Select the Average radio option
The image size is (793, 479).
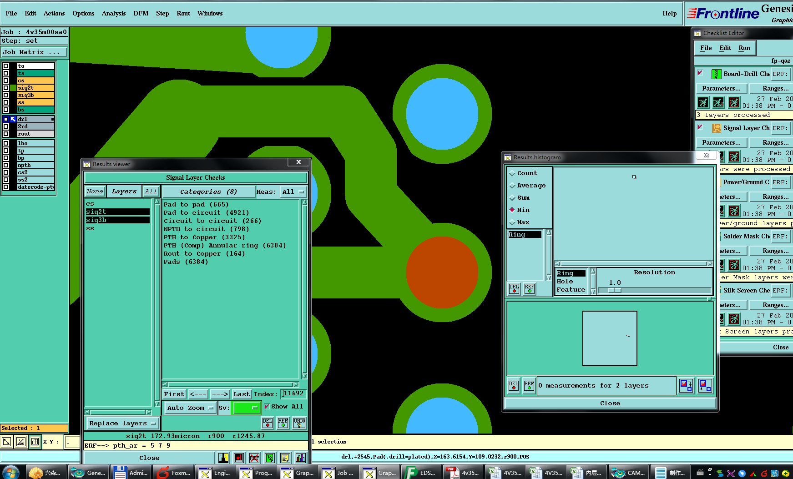512,186
